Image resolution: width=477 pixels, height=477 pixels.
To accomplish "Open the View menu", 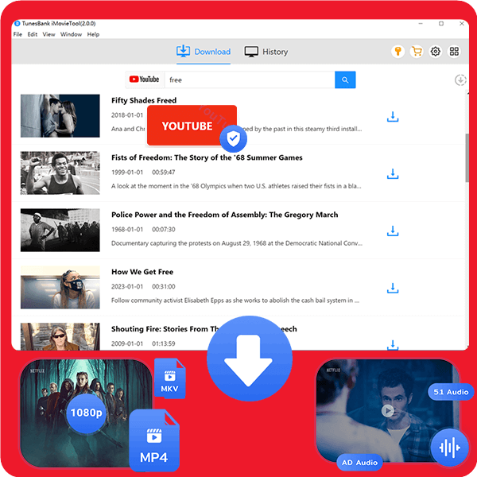I will click(48, 34).
